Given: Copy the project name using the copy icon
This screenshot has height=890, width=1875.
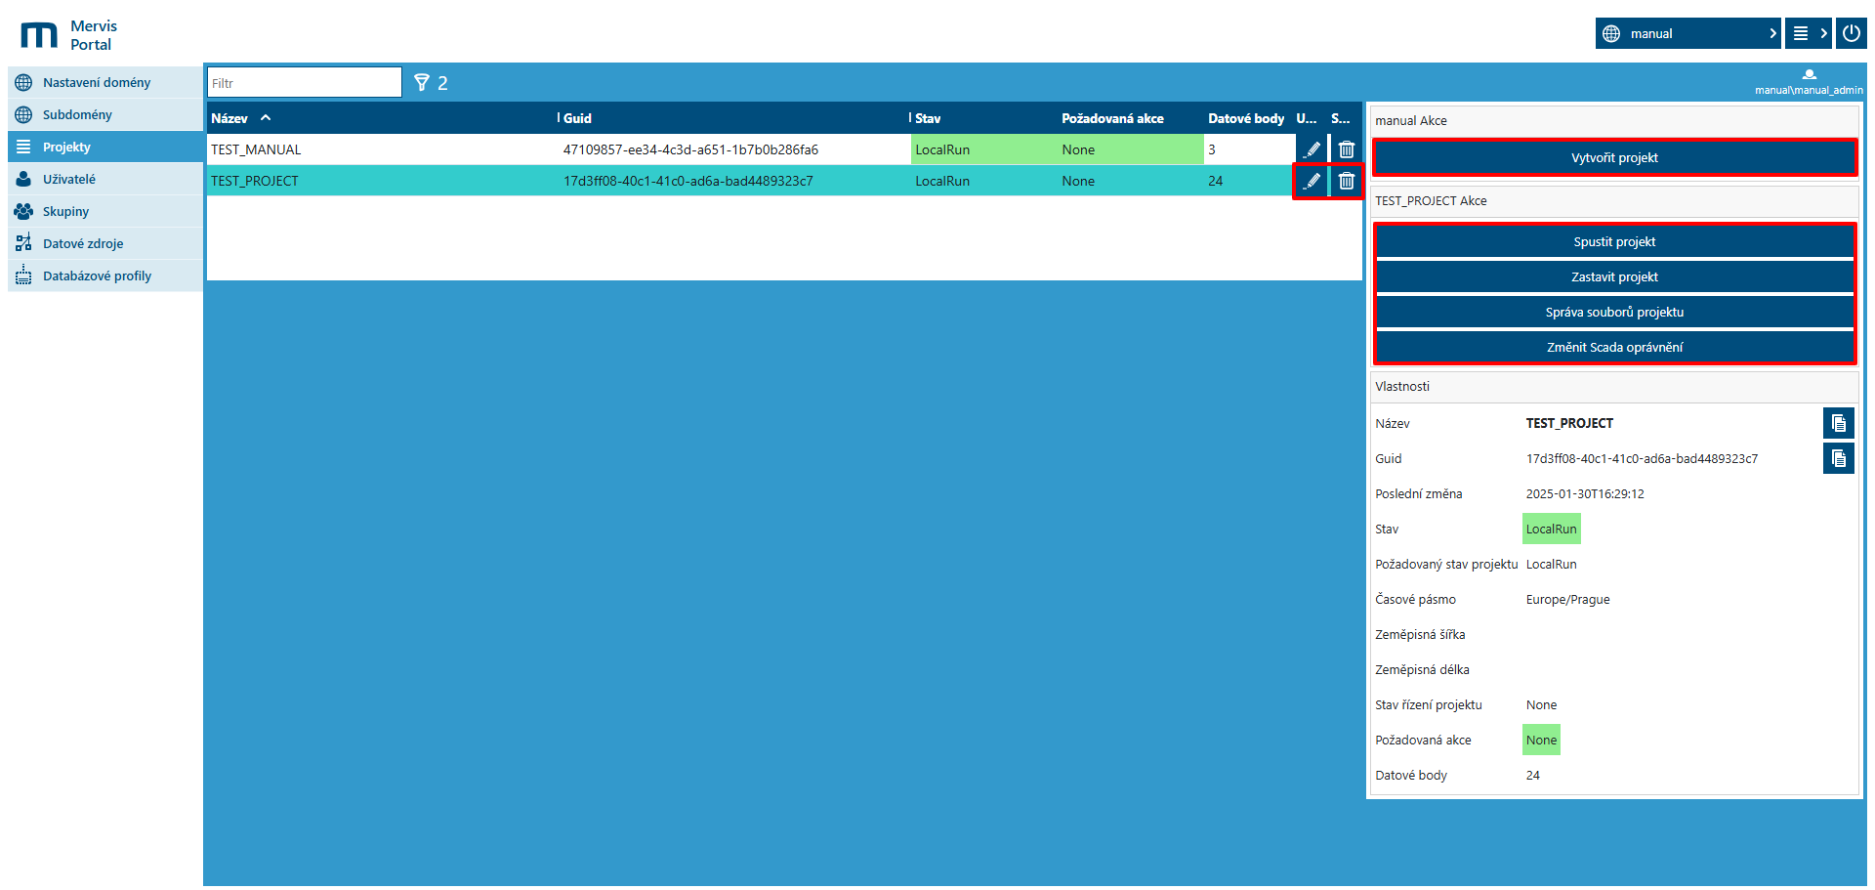Looking at the screenshot, I should tap(1839, 423).
